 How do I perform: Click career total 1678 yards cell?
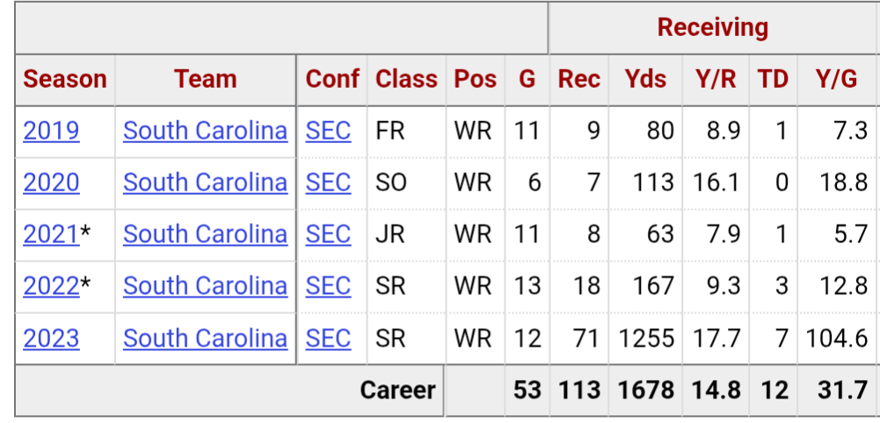tap(645, 390)
